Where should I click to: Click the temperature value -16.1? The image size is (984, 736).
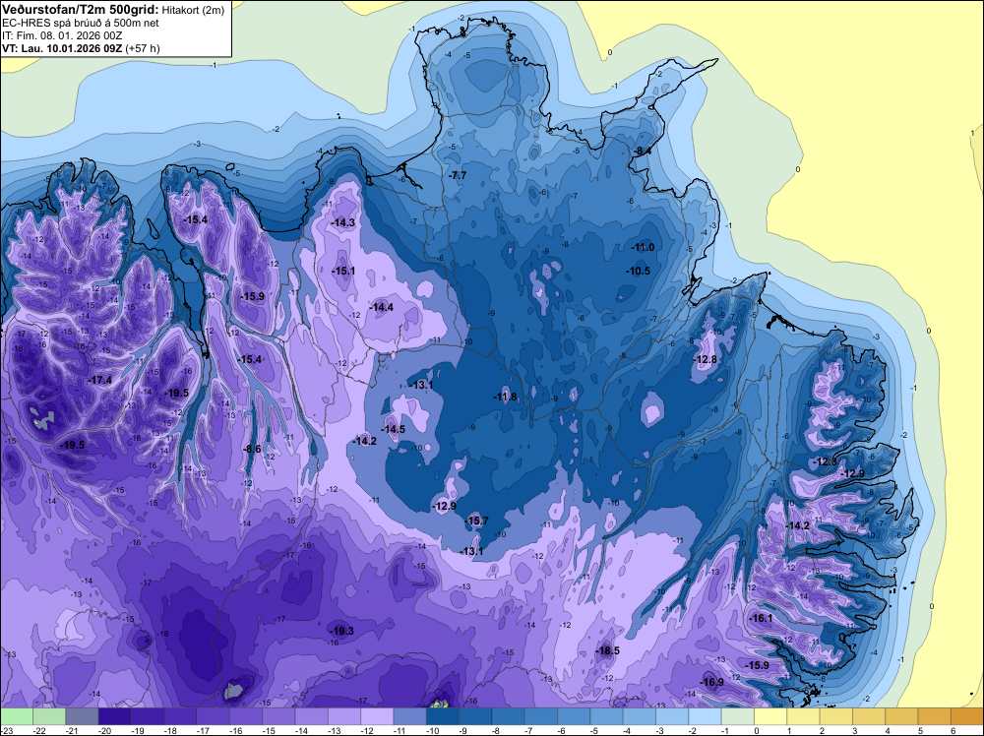pos(762,618)
